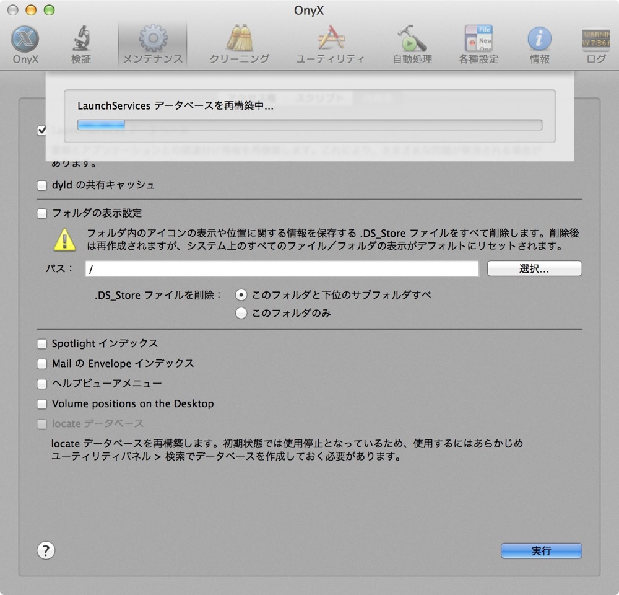Click the OnyX window title
Image resolution: width=619 pixels, height=595 pixels.
click(x=309, y=11)
